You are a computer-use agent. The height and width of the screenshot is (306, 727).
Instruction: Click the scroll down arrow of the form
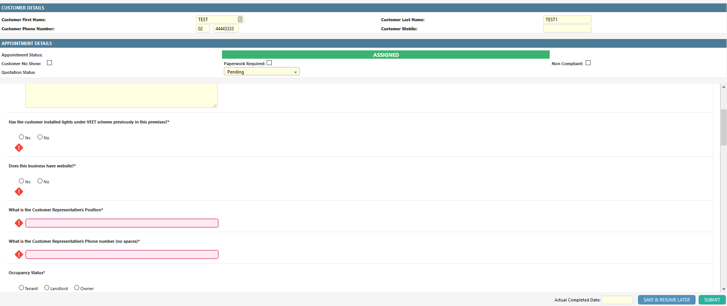(724, 289)
